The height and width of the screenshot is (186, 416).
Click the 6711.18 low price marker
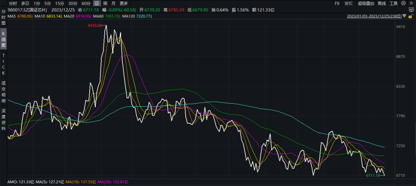(x=372, y=175)
